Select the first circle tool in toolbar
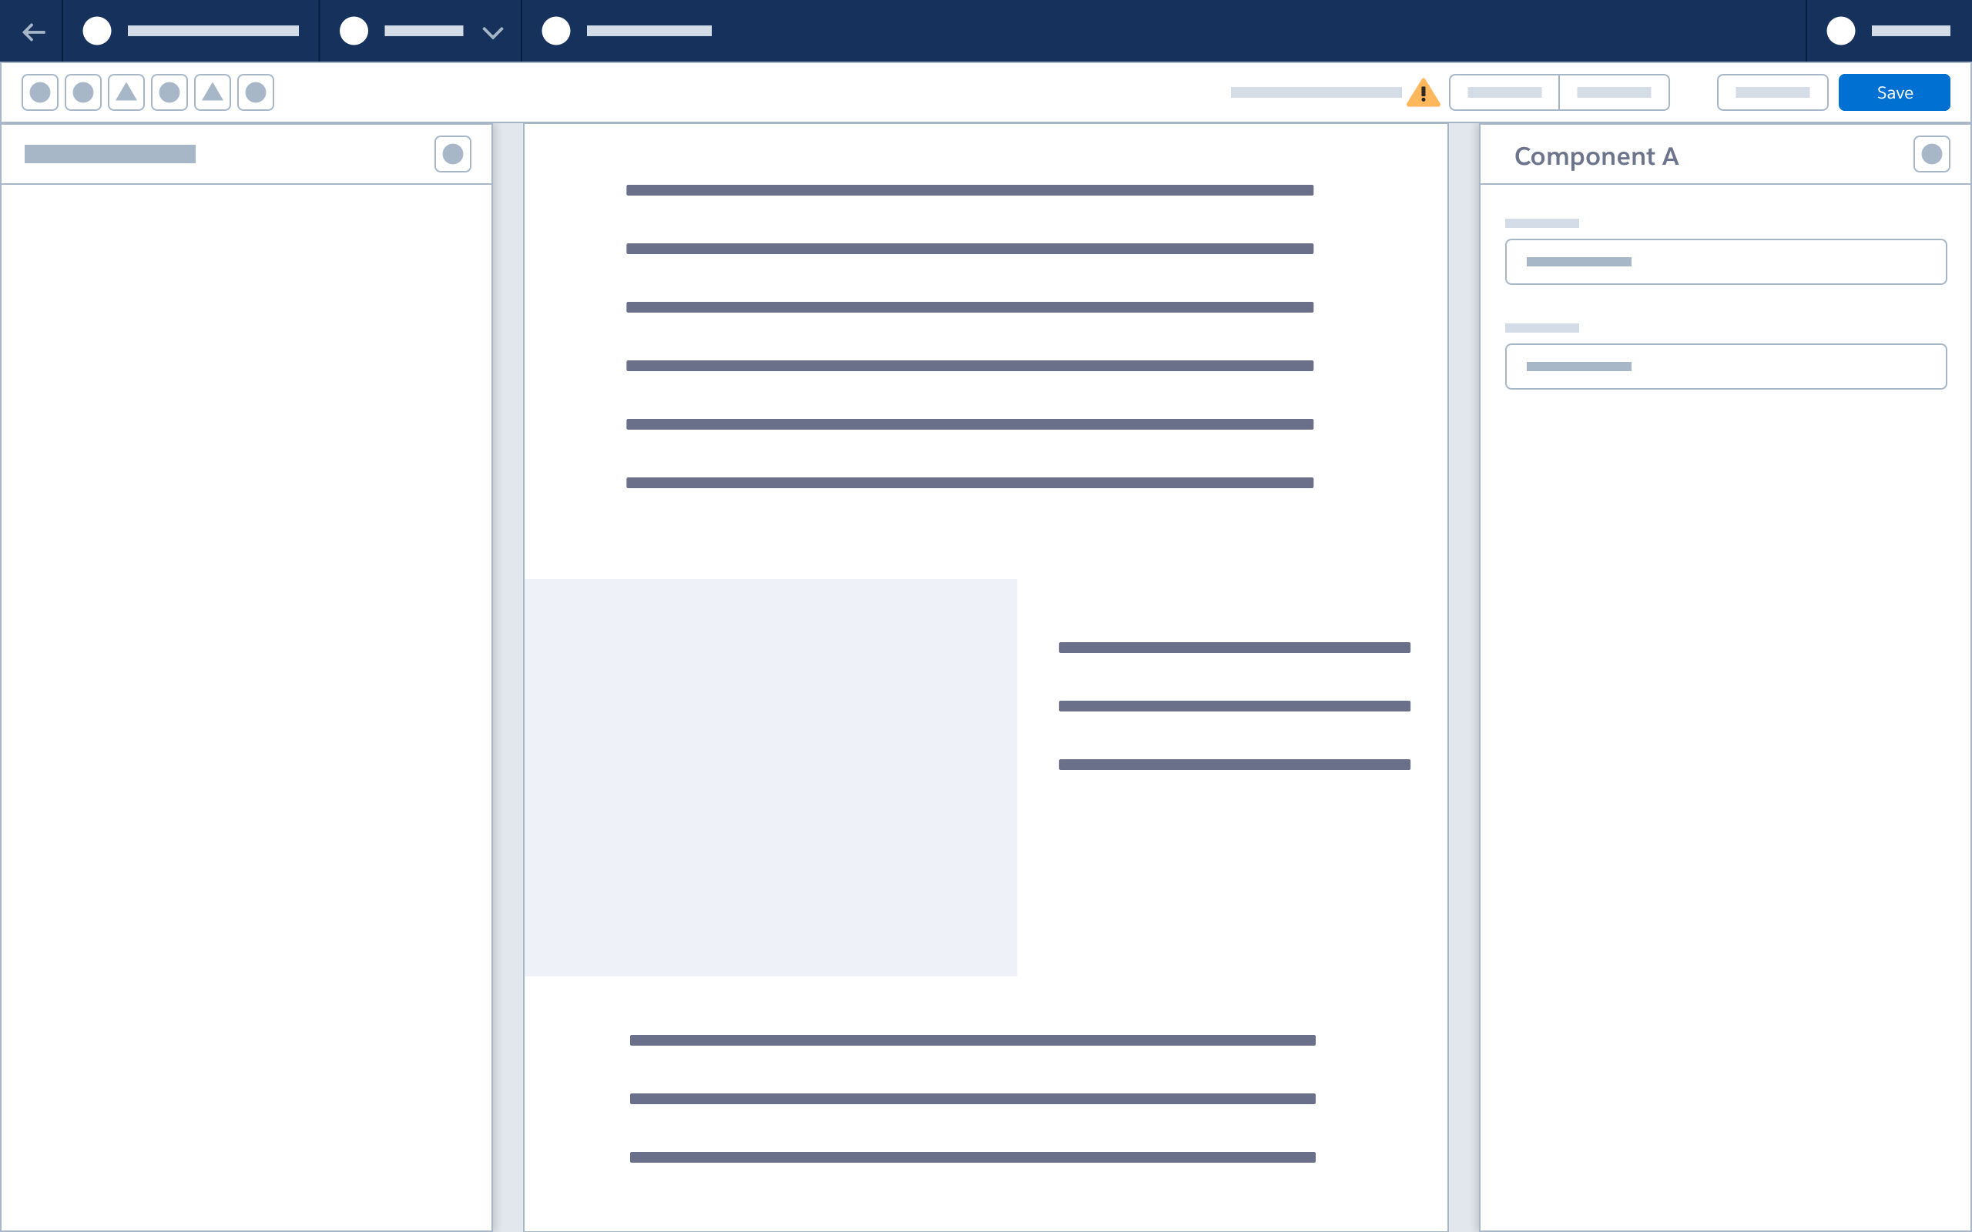 [x=39, y=92]
